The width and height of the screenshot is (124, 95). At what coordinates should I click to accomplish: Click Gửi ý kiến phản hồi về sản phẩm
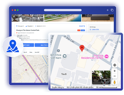click(80, 87)
